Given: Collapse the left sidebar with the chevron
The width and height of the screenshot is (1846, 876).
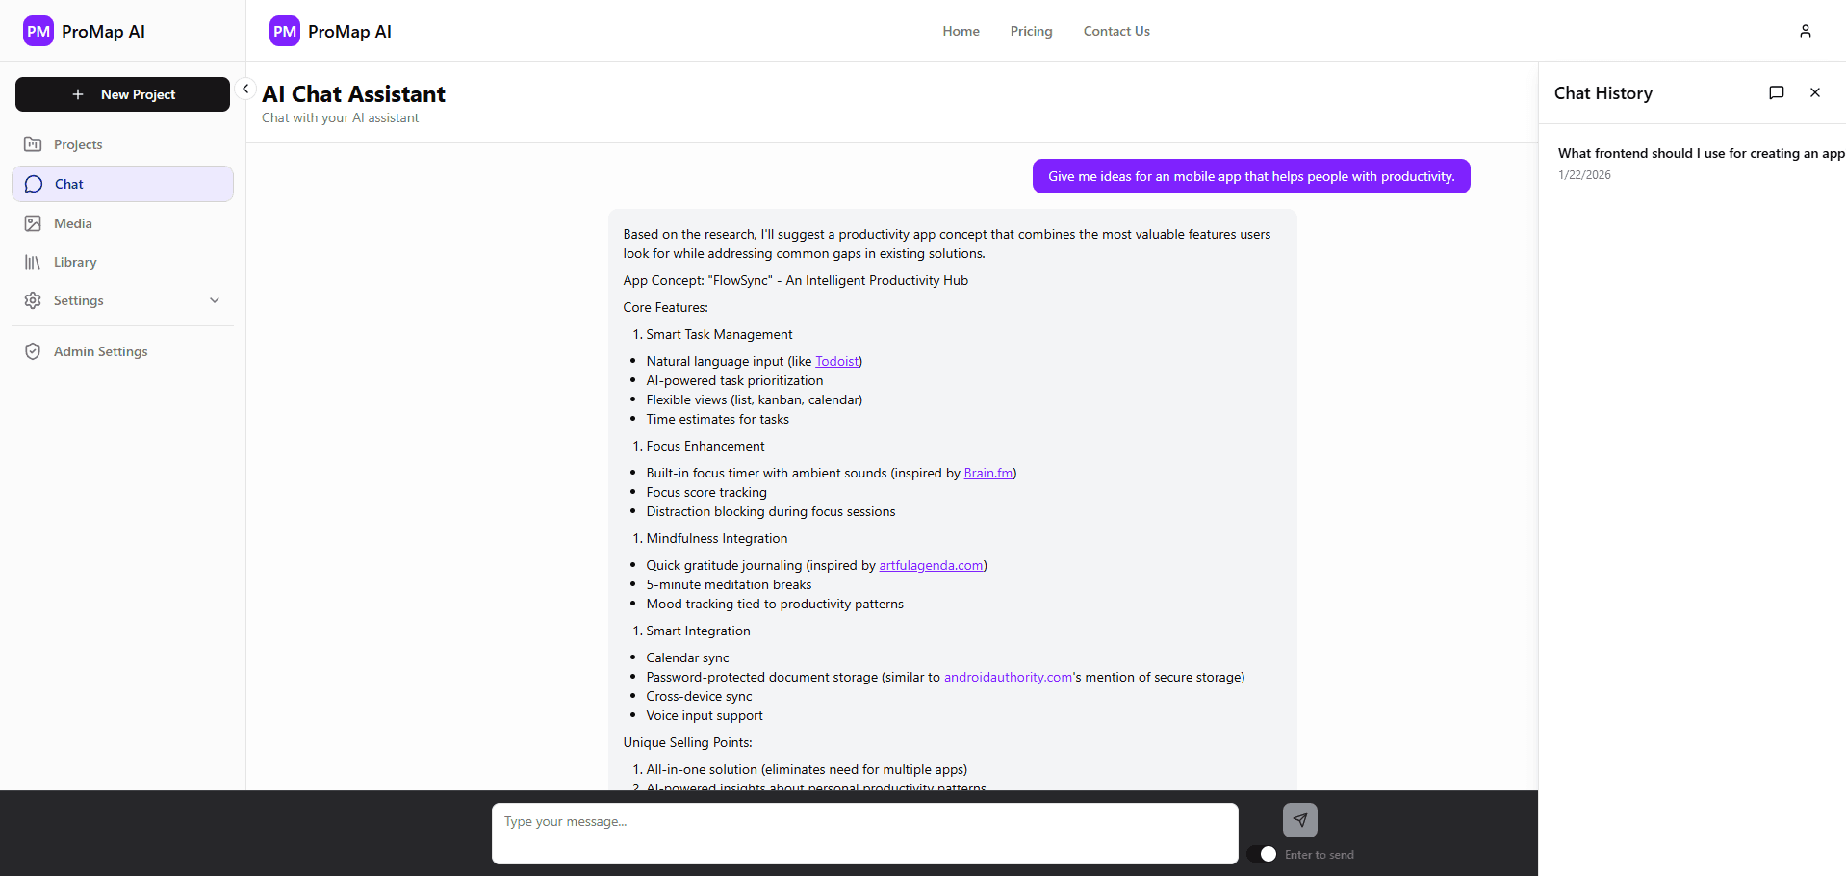Looking at the screenshot, I should pyautogui.click(x=245, y=88).
